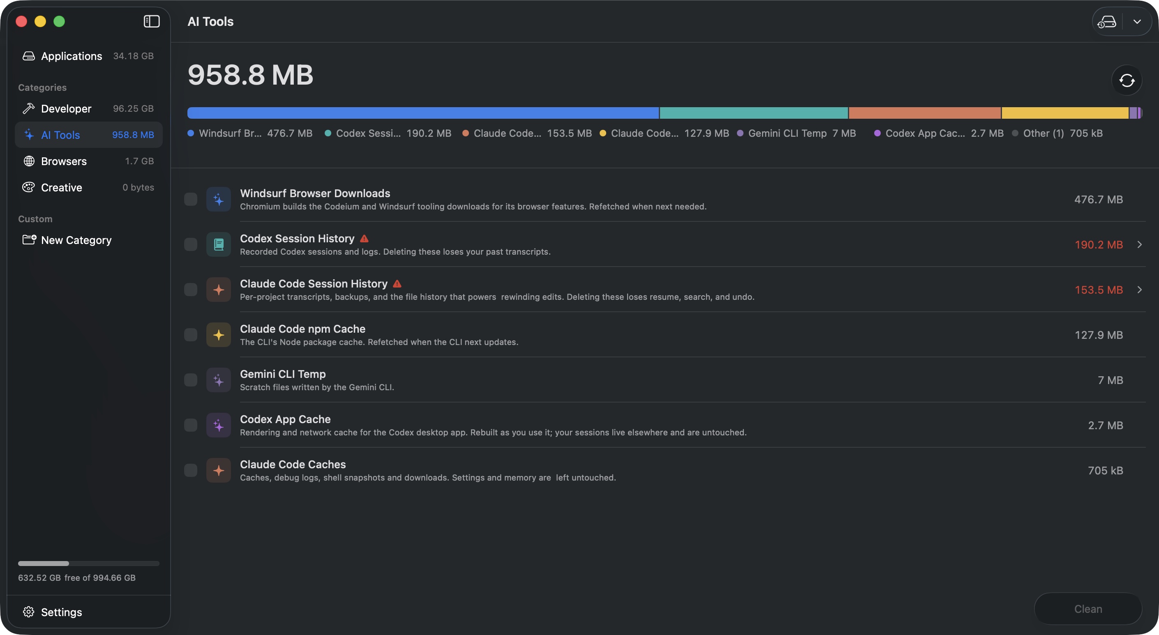Click the yellow npm Cache segment of bar
Viewport: 1159px width, 635px height.
1065,113
